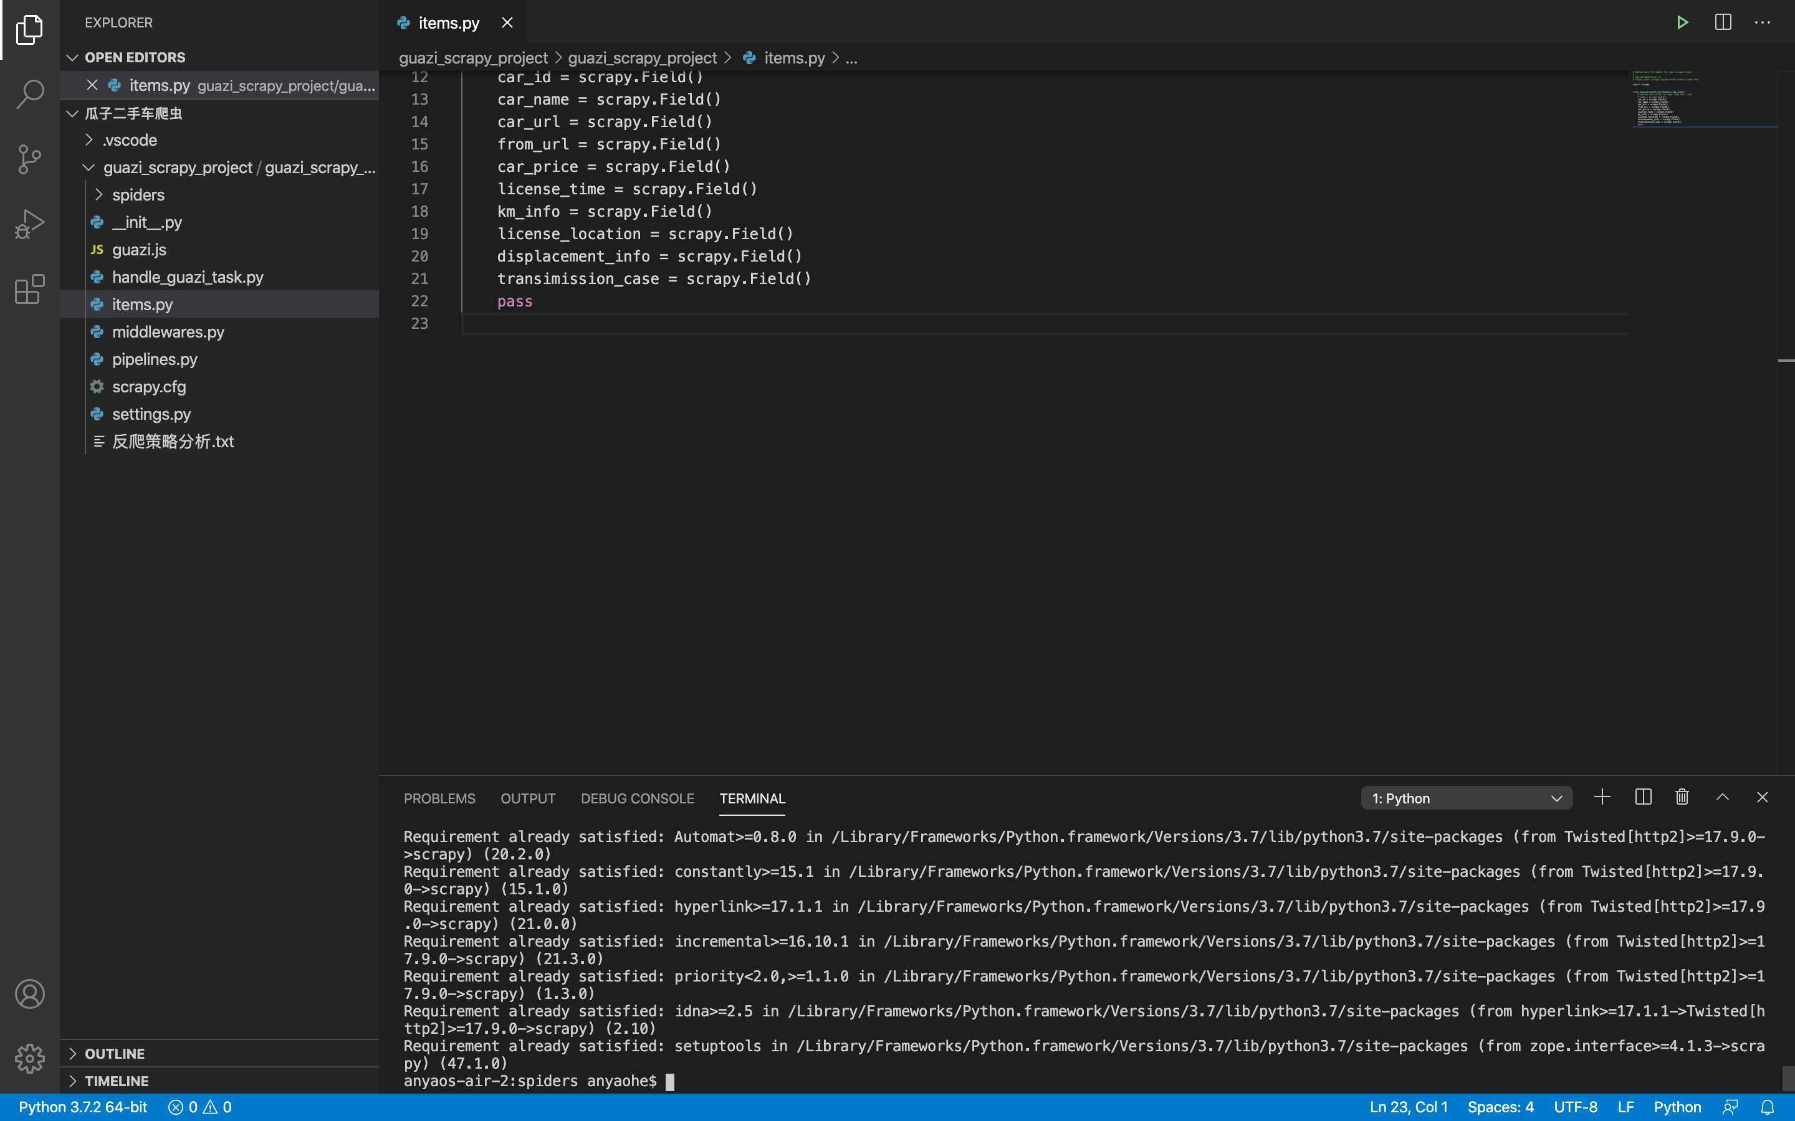The image size is (1795, 1121).
Task: Open the Explorer view in activity bar
Action: click(30, 30)
